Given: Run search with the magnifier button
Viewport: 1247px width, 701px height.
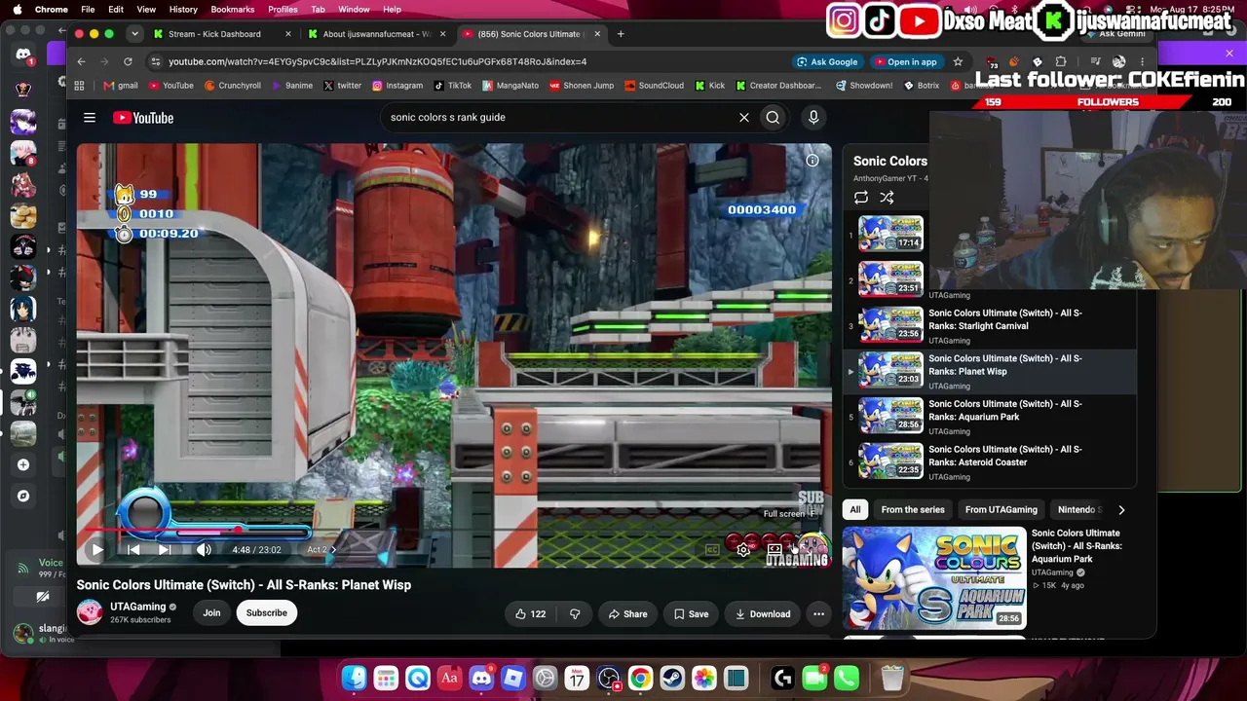Looking at the screenshot, I should pyautogui.click(x=773, y=118).
